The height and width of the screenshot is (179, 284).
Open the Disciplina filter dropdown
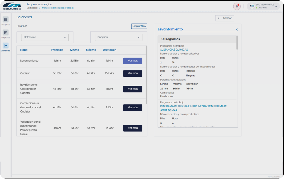119,37
